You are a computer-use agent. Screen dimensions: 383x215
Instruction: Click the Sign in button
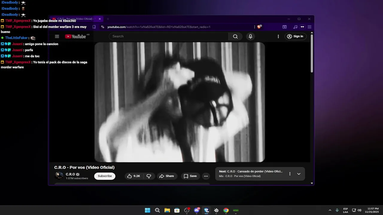pyautogui.click(x=295, y=36)
